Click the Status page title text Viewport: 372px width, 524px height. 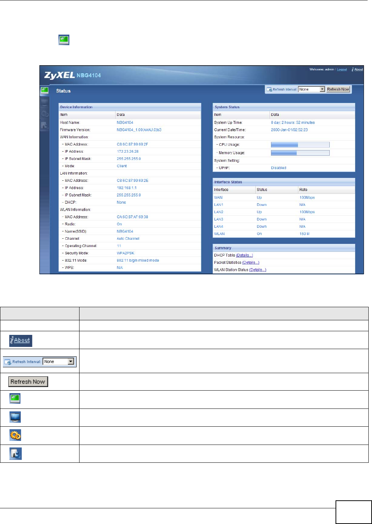tap(63, 91)
